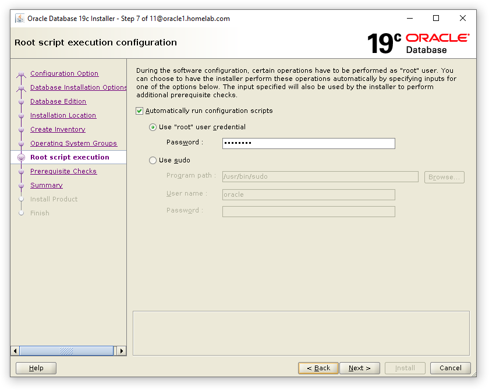Screen dimensions: 489x390
Task: Jump to the Create Inventory step
Action: click(x=58, y=129)
